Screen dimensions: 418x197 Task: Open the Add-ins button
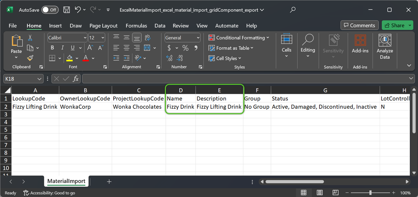[360, 44]
